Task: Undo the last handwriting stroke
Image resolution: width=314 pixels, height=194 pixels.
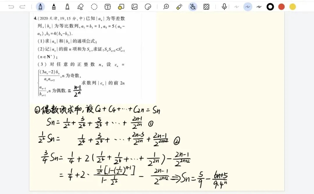Action: (12, 6)
